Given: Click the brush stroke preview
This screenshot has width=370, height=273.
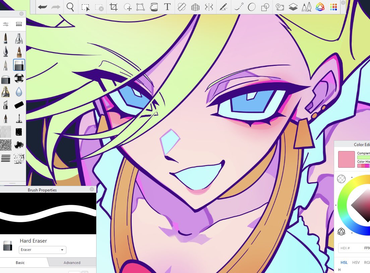Looking at the screenshot, I should tap(48, 214).
